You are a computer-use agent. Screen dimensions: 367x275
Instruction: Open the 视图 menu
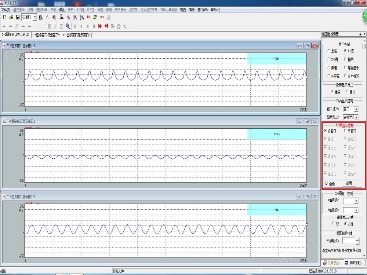(183, 10)
